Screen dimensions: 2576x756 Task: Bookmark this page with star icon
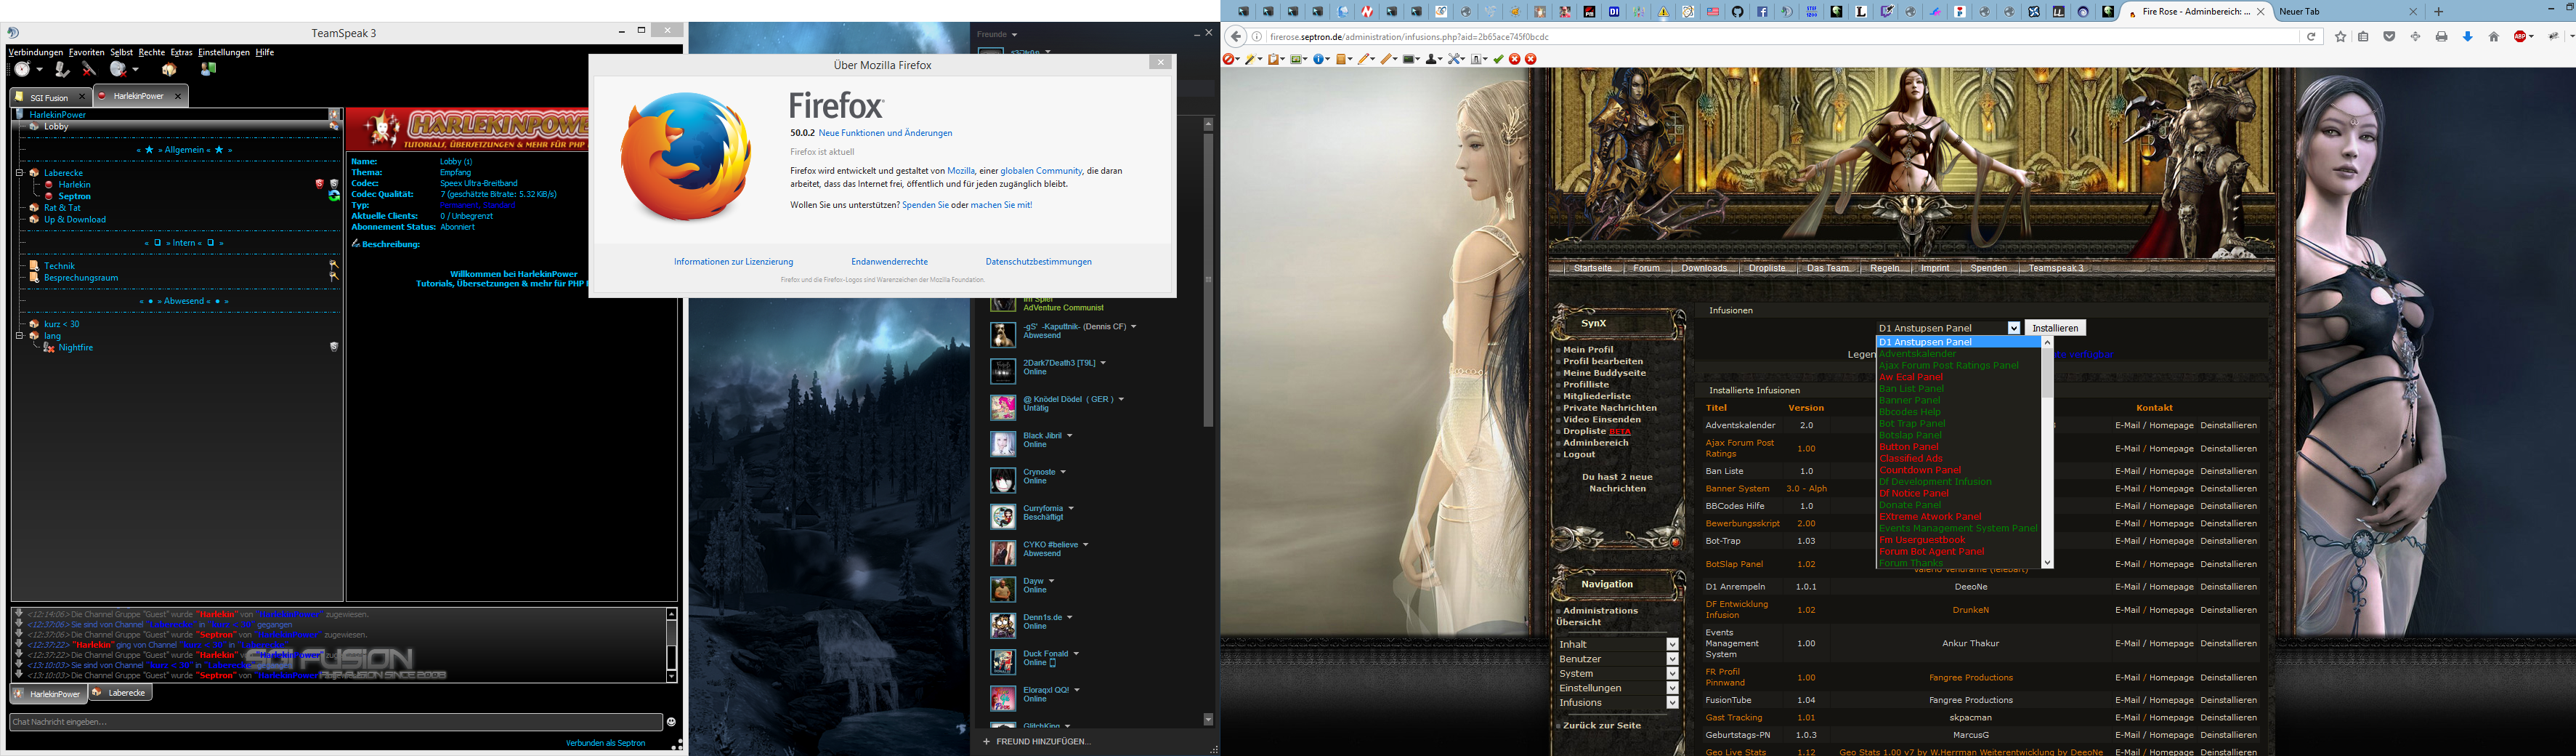click(2341, 37)
